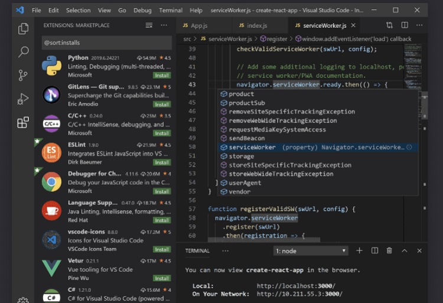Install the GitLens extension
The width and height of the screenshot is (443, 303).
point(162,105)
